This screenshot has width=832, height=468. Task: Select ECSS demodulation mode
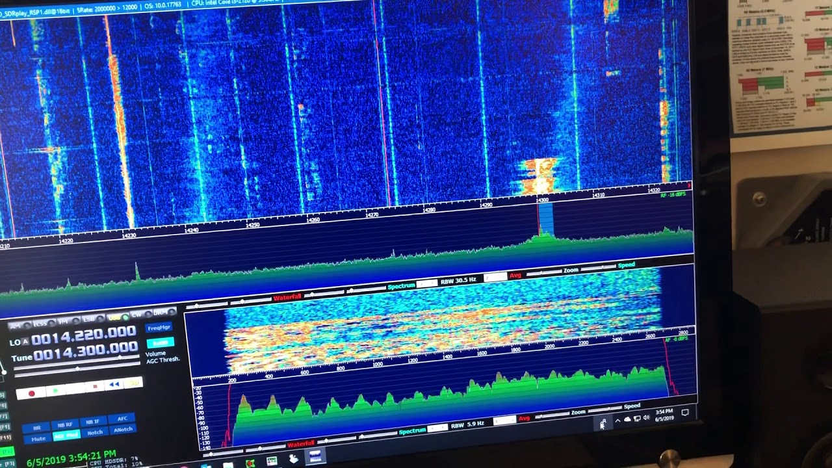coord(44,323)
